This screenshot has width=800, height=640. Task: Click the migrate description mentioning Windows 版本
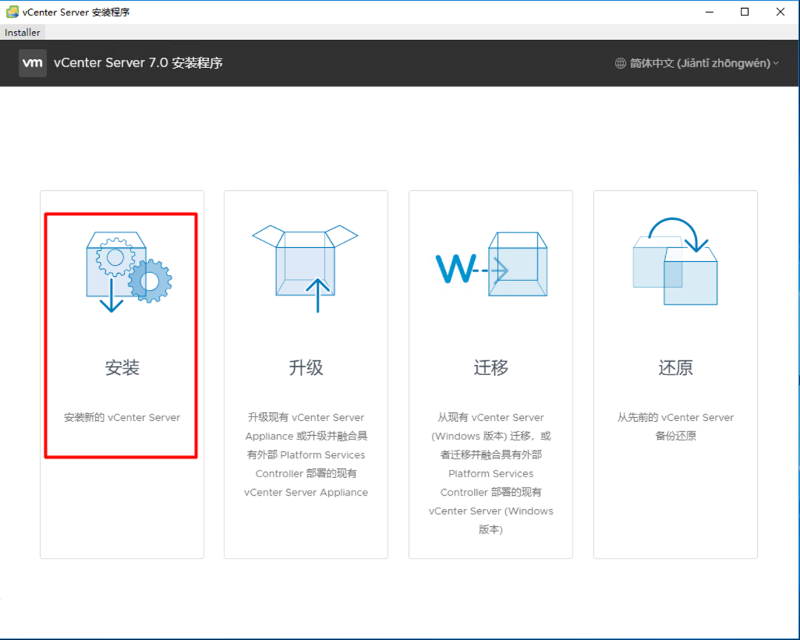pos(491,474)
